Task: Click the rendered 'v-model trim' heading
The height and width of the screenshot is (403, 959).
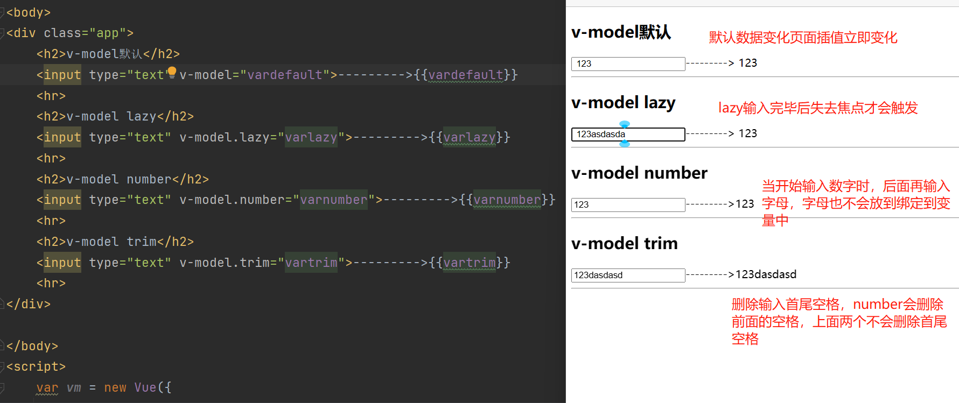Action: (624, 243)
